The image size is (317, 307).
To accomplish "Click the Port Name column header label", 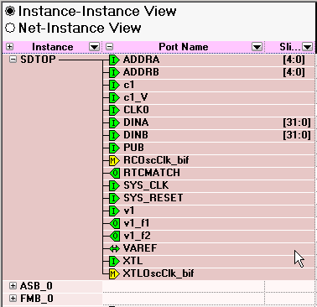I will pyautogui.click(x=184, y=47).
